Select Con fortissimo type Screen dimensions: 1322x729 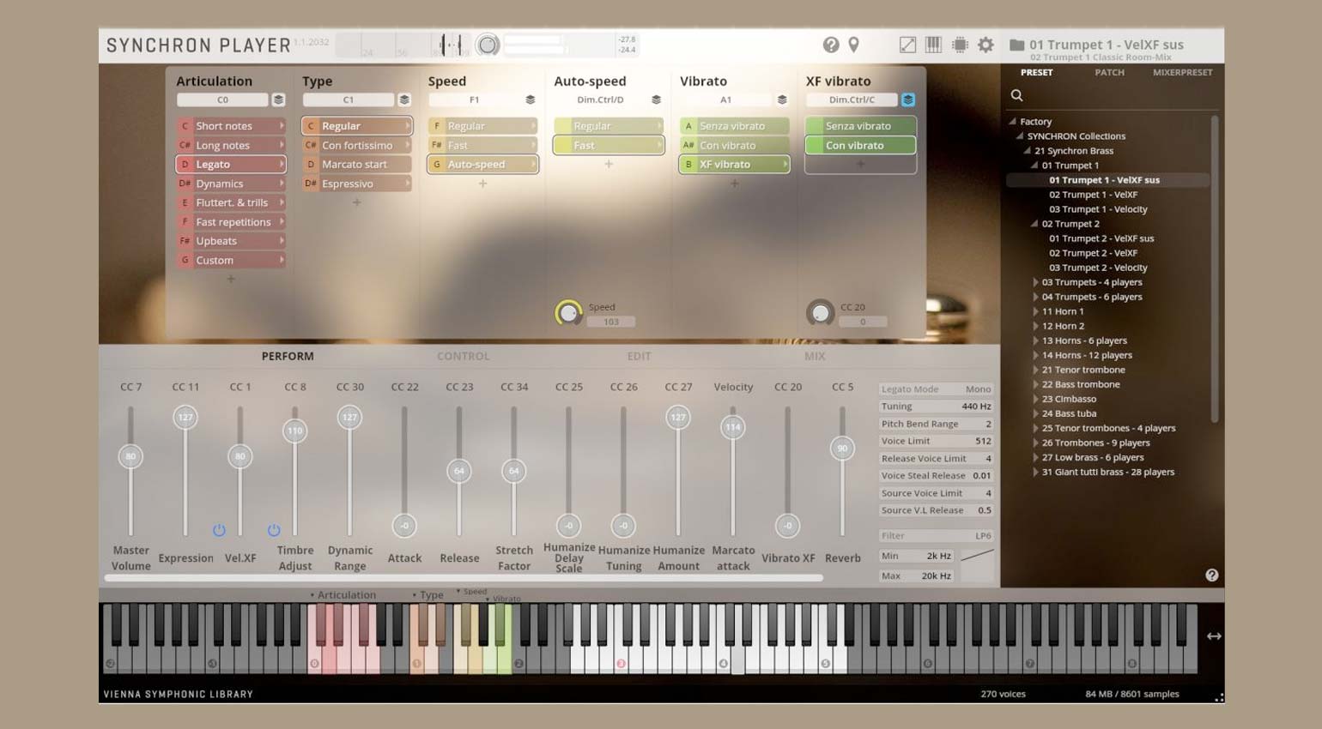(356, 145)
